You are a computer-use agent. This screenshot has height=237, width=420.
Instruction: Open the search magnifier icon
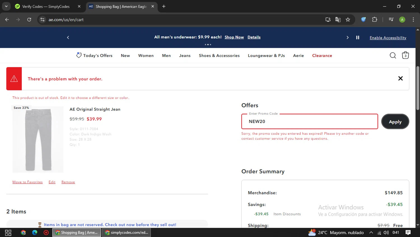point(393,55)
